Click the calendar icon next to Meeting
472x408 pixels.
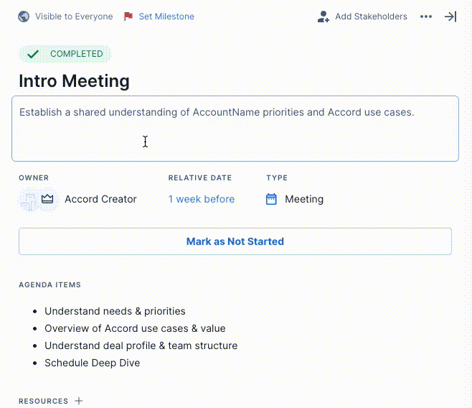coord(271,200)
